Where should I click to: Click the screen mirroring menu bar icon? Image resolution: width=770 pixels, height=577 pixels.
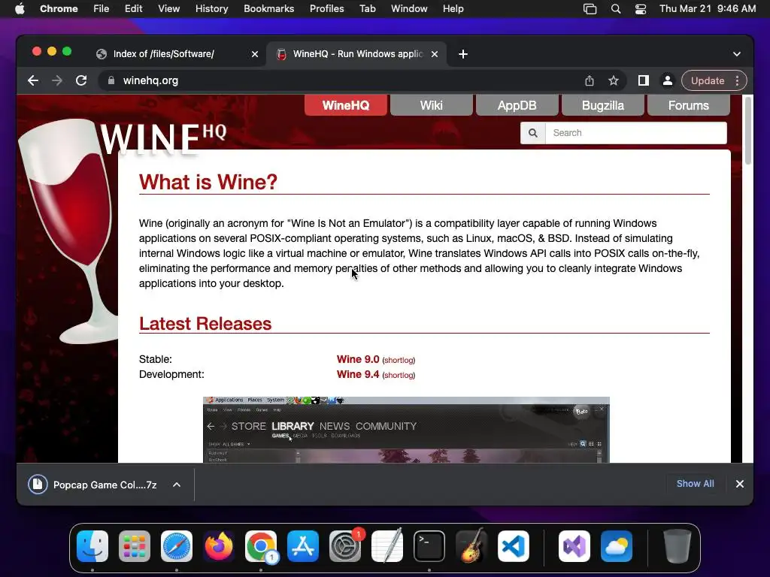590,9
